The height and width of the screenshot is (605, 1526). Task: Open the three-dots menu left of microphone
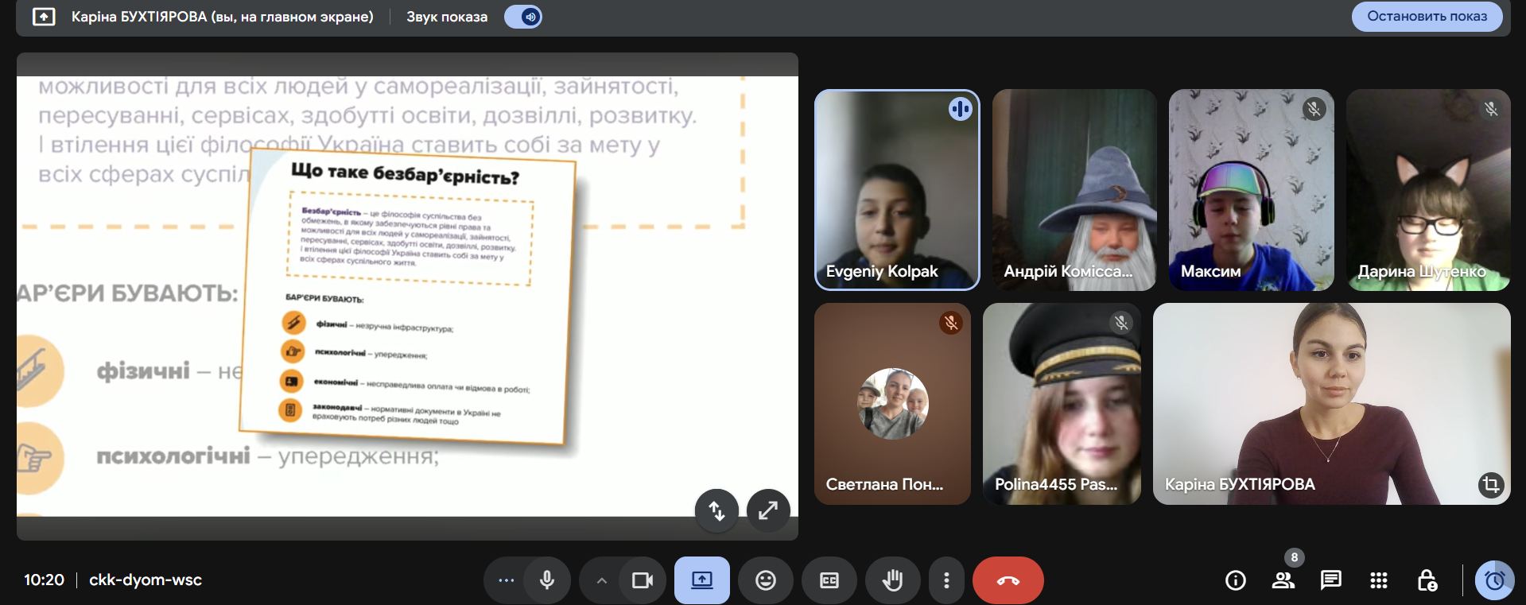click(506, 580)
